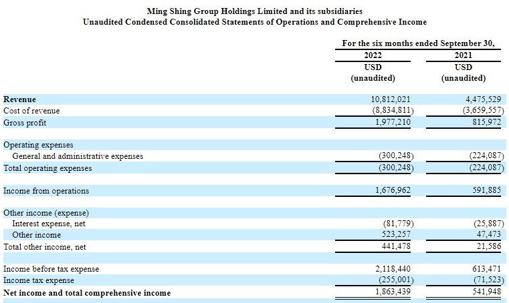Click 'For the six months ended September 30,' header
Screen dimensions: 509x303
418,43
